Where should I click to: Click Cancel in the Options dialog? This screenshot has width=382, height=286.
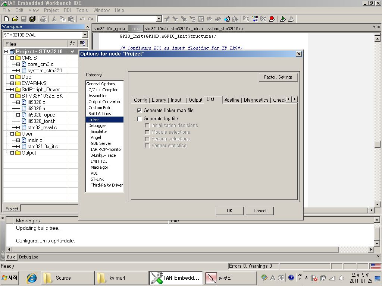pyautogui.click(x=260, y=211)
